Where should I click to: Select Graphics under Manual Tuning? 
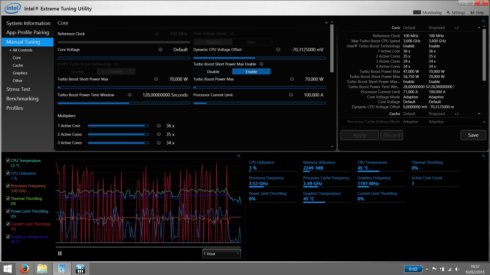[20, 73]
